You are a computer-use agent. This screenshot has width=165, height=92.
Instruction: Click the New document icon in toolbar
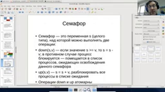tap(2, 9)
